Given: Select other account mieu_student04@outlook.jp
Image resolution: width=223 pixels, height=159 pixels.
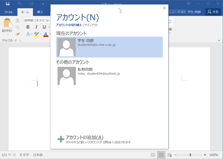Looking at the screenshot, I should (x=109, y=76).
